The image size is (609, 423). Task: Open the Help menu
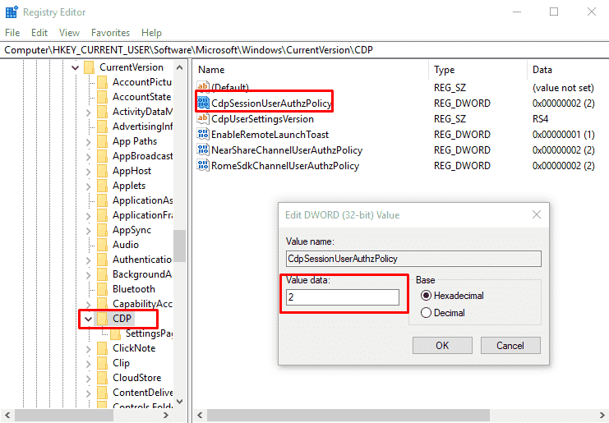(x=151, y=33)
